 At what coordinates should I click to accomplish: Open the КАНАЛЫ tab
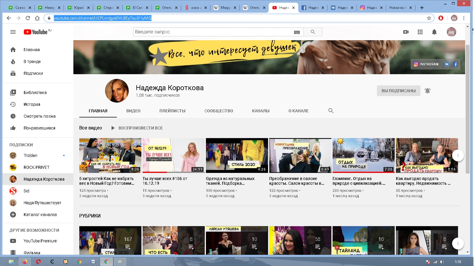click(x=261, y=111)
